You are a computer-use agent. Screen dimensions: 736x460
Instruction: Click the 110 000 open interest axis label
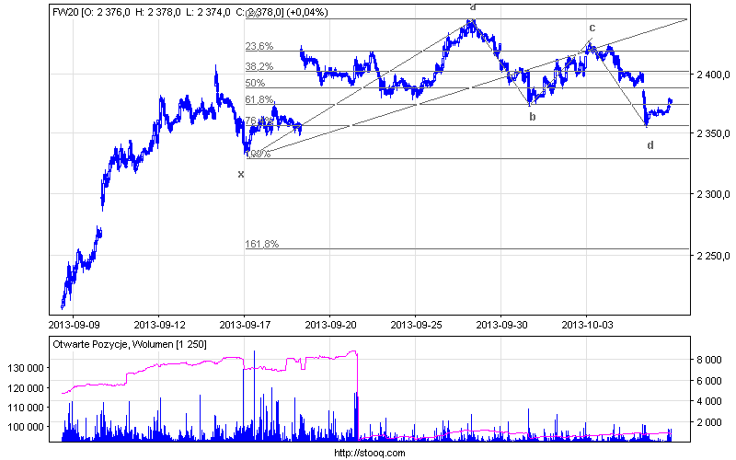pyautogui.click(x=26, y=408)
